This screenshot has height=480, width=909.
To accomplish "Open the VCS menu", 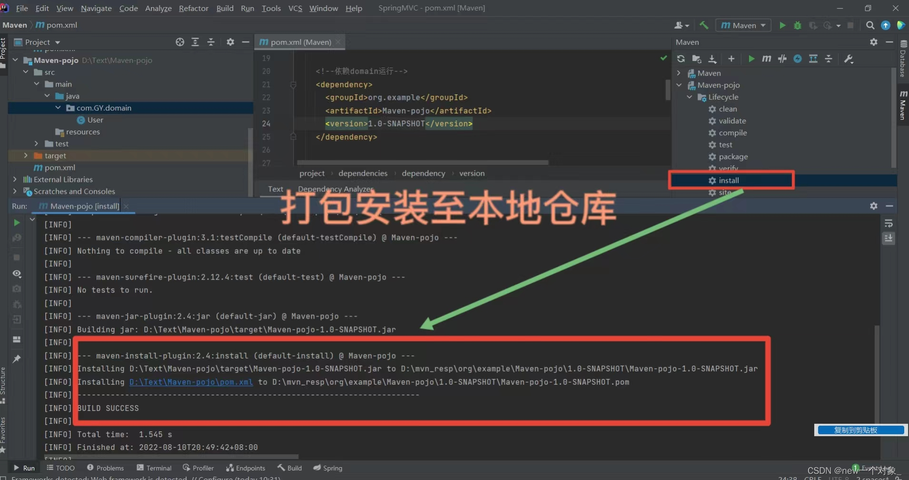I will point(295,8).
